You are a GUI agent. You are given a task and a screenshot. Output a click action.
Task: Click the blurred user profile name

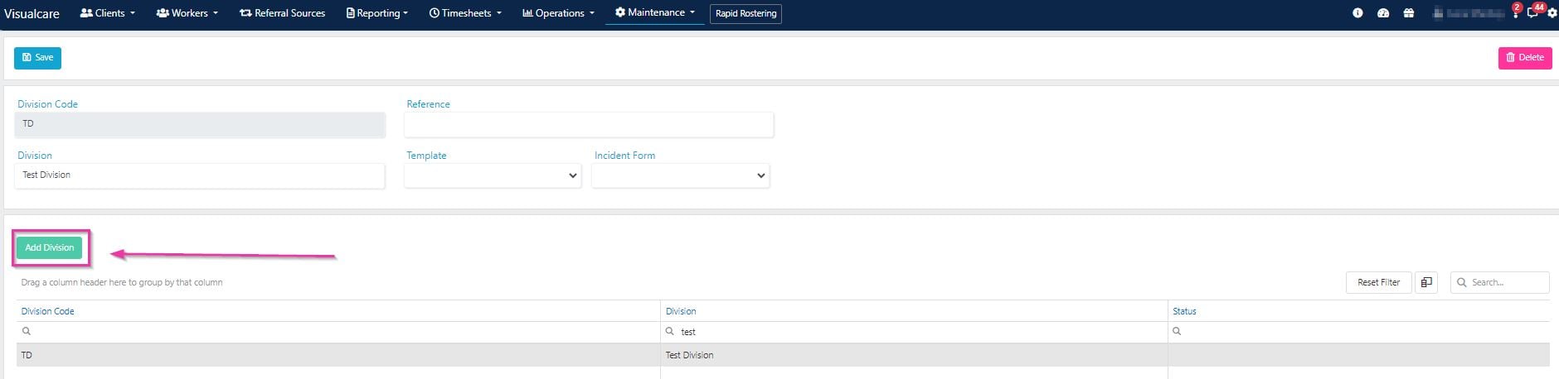point(1468,13)
